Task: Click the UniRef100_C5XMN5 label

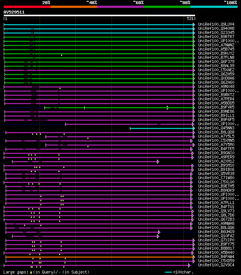Action: point(216,140)
